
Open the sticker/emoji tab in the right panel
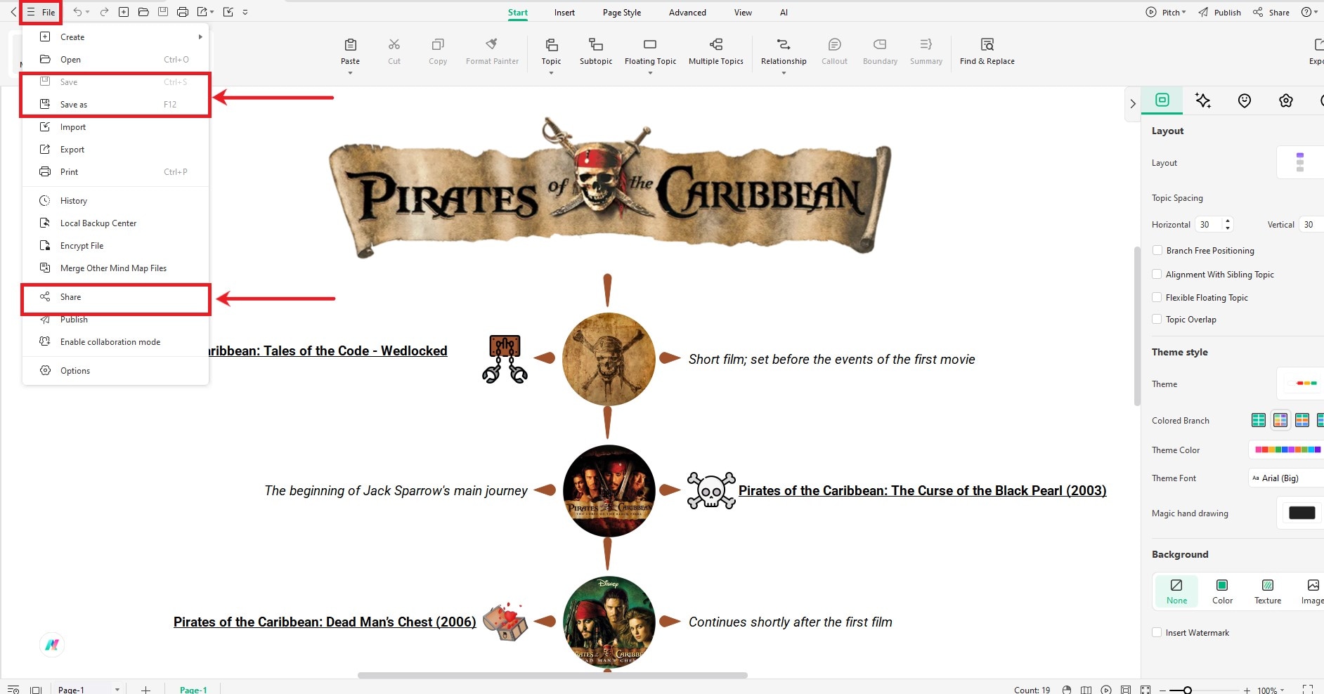pyautogui.click(x=1245, y=100)
